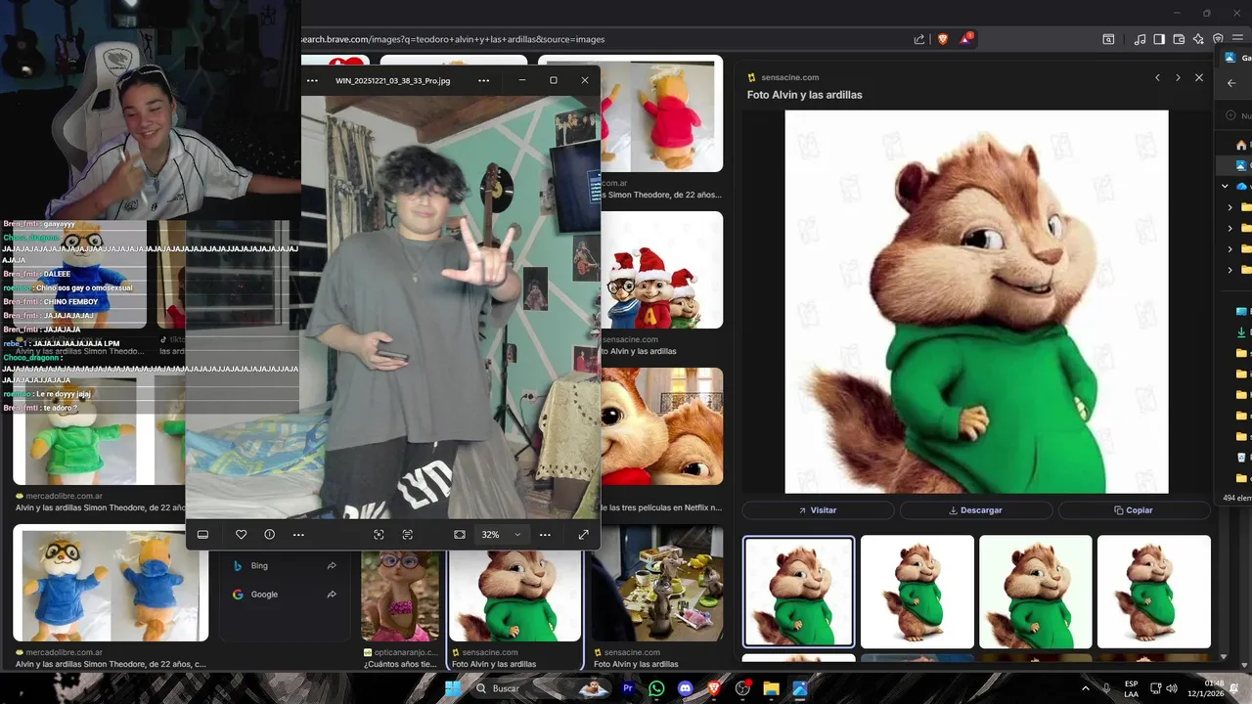Click the Brave address bar URL
The width and height of the screenshot is (1252, 704).
(x=453, y=39)
